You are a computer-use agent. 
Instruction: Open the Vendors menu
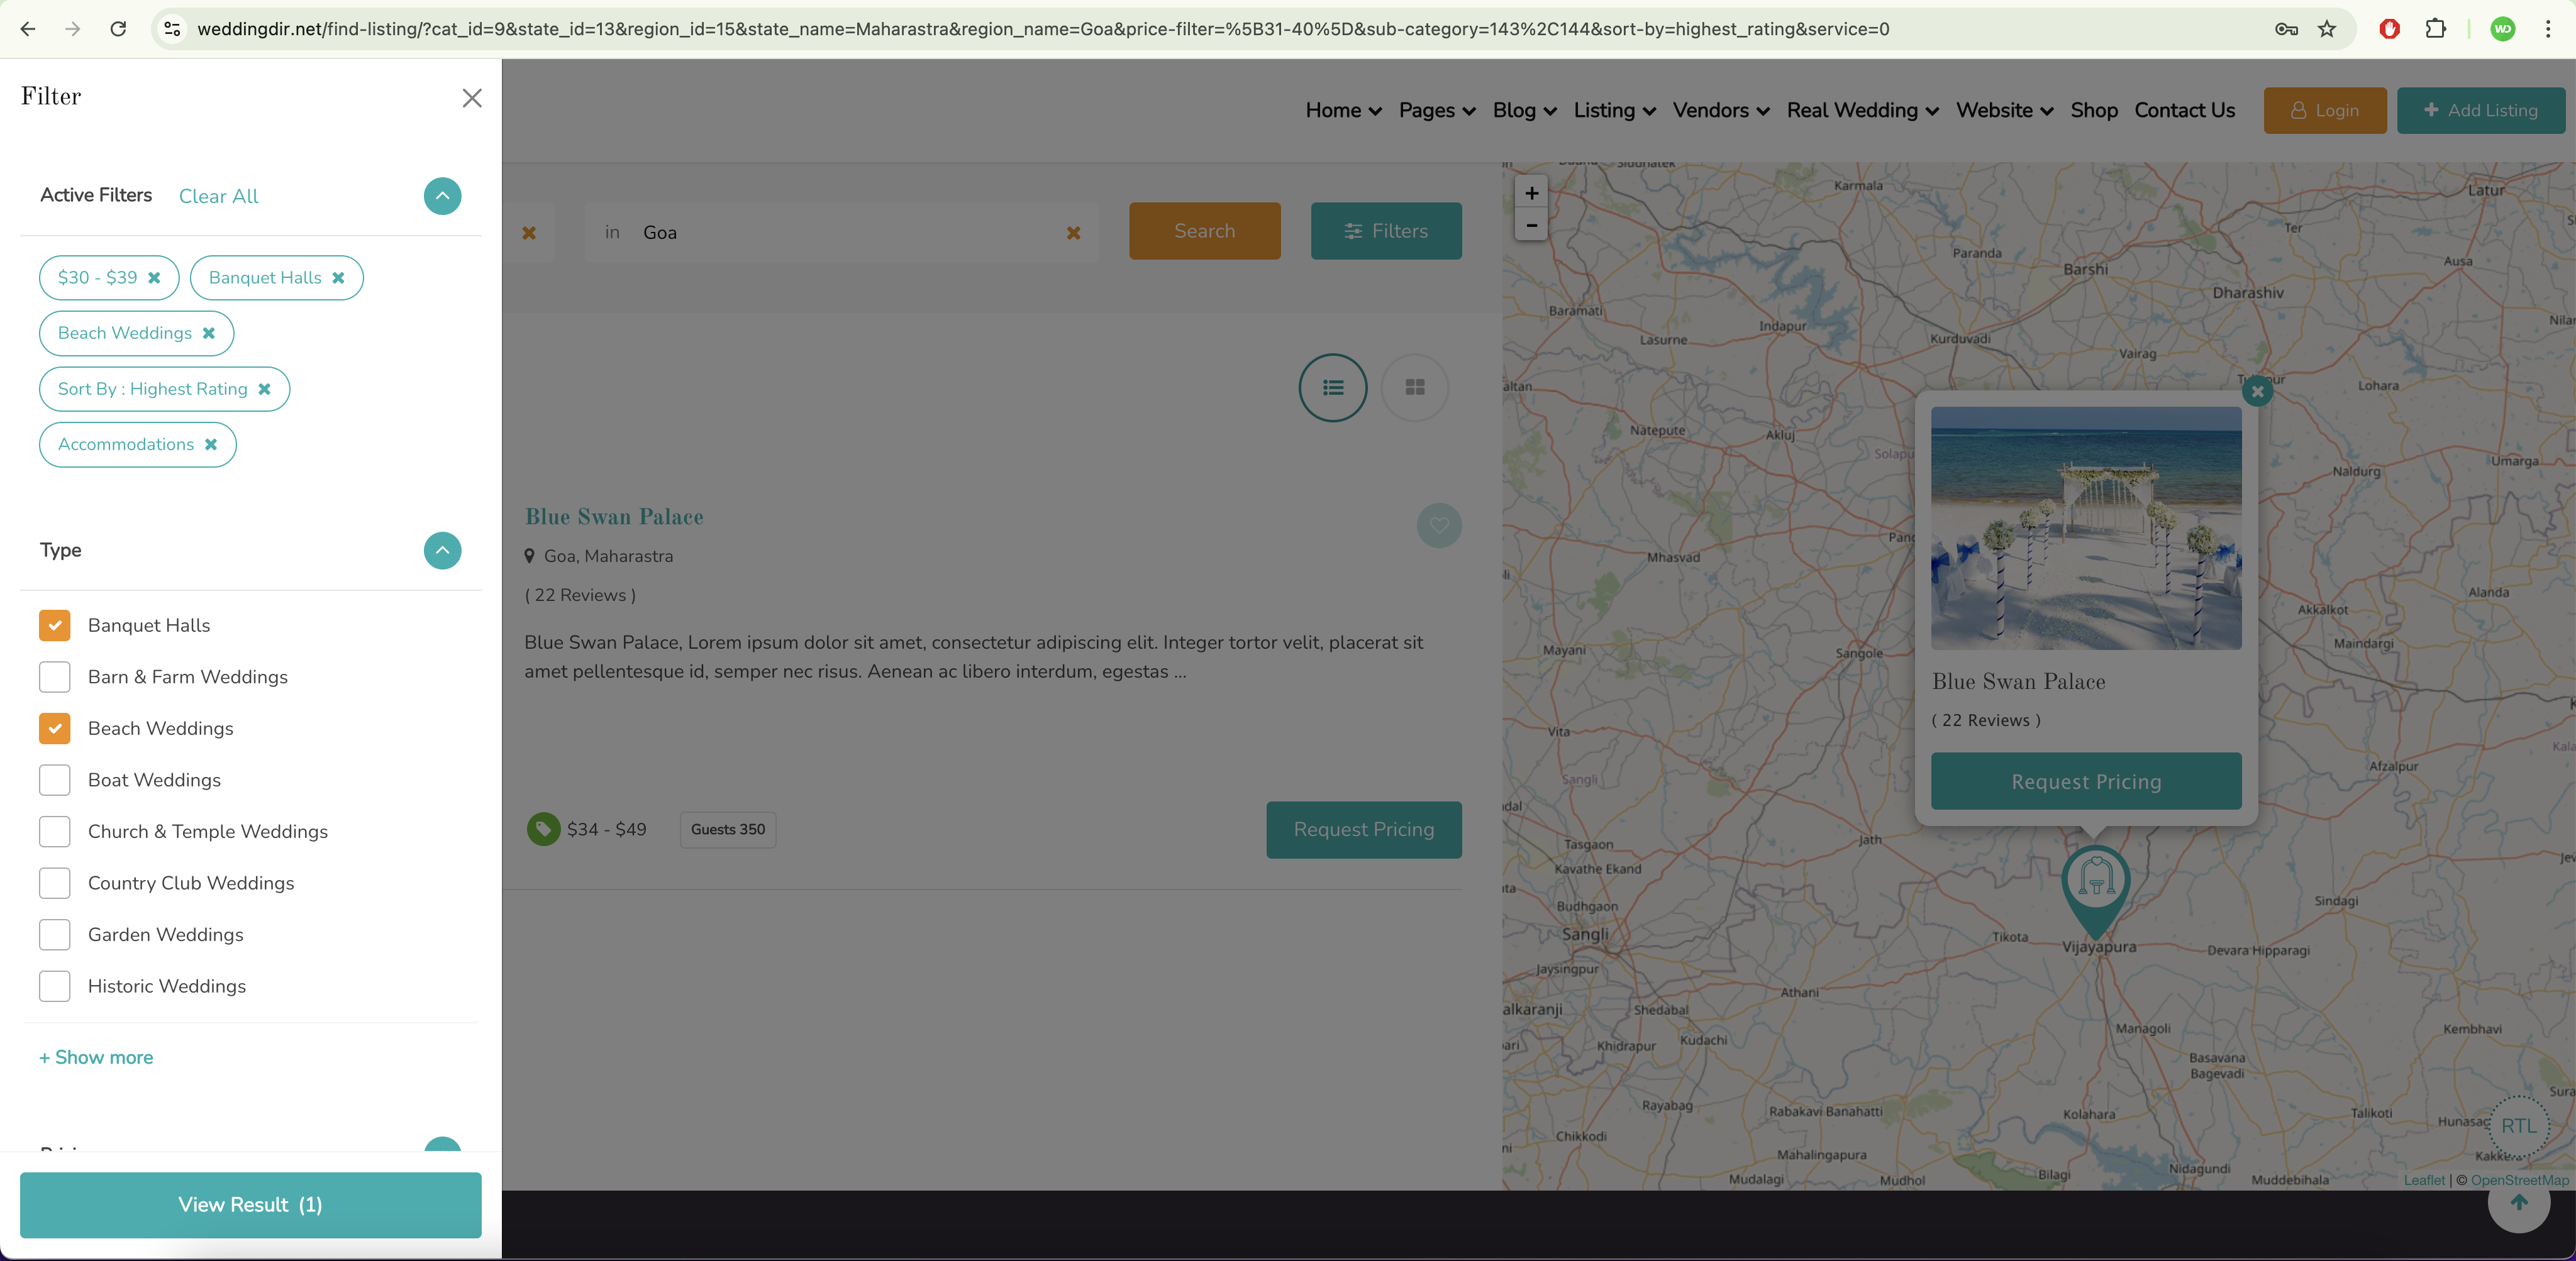tap(1720, 111)
